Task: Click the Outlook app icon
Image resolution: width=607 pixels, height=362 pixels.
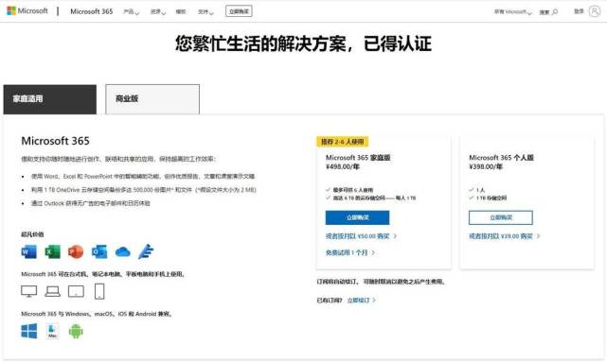Action: 99,252
